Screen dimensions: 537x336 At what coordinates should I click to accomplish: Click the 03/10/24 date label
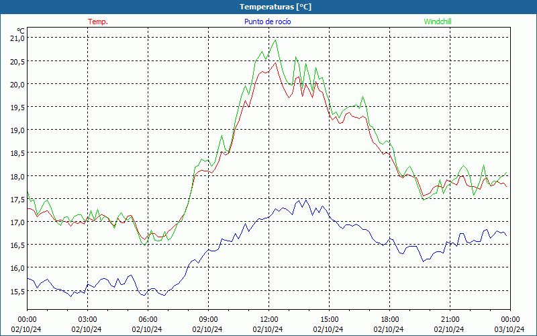[509, 329]
